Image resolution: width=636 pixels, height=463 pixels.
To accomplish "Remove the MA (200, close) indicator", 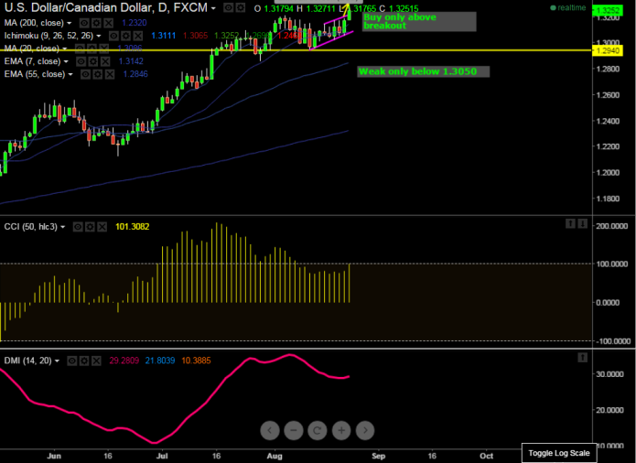I will 108,23.
